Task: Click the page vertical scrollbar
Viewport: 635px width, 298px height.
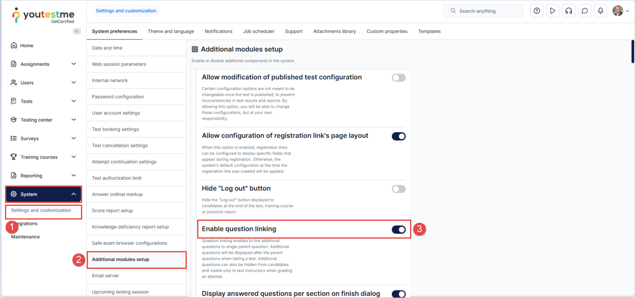Action: pos(632,52)
